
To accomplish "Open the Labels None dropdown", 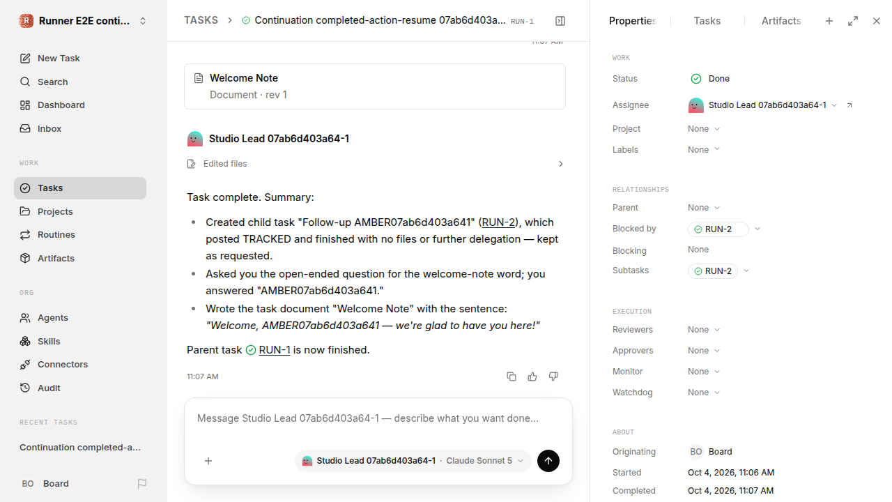I will [x=704, y=150].
